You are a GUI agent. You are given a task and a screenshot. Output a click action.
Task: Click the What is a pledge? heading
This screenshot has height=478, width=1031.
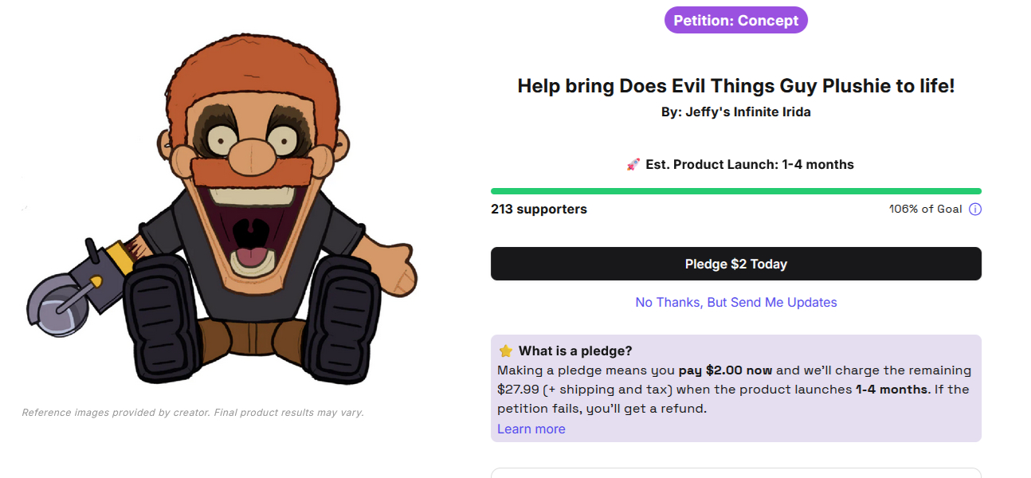click(x=575, y=351)
